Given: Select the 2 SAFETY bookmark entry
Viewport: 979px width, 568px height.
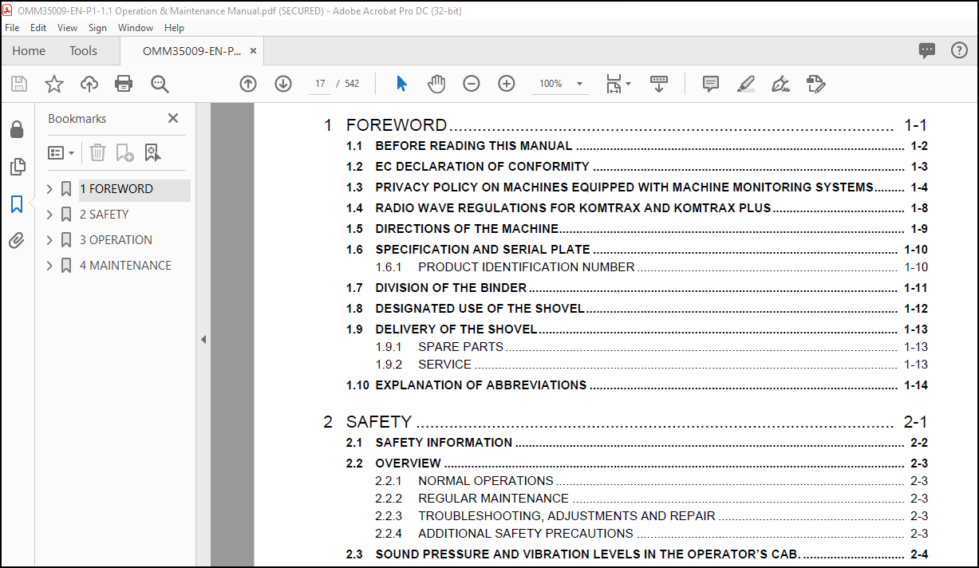Looking at the screenshot, I should pyautogui.click(x=104, y=215).
